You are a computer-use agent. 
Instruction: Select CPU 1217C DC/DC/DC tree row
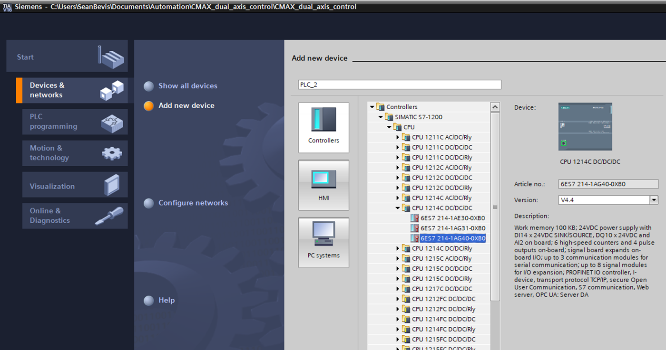click(442, 289)
